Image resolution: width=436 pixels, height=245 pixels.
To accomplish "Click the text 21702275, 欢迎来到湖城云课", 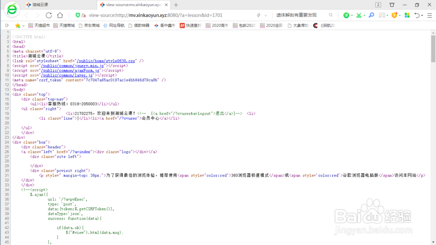I will pyautogui.click(x=105, y=113).
